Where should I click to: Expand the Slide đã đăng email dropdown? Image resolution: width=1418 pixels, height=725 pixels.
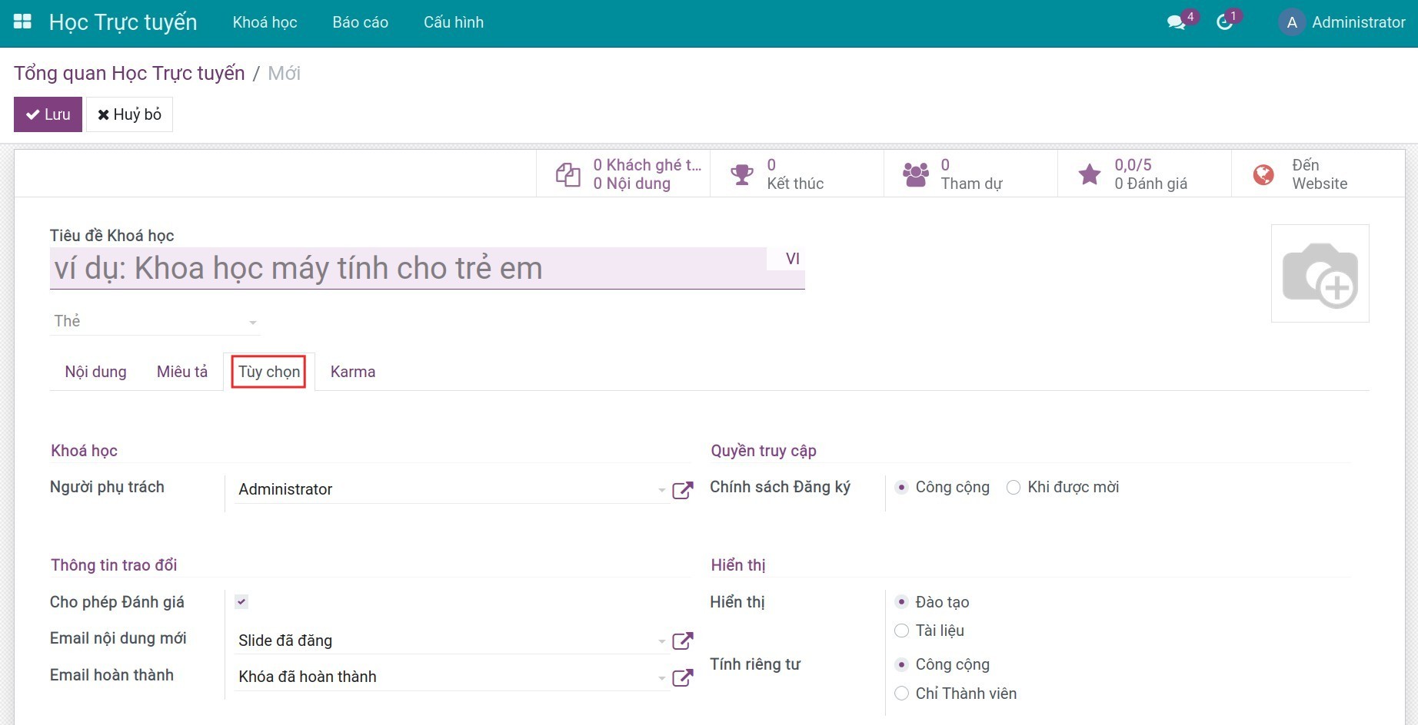661,641
